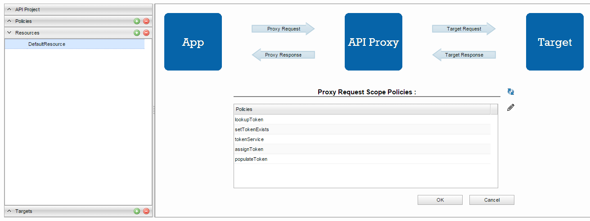The width and height of the screenshot is (590, 221).
Task: Select the Target Request flow arrow
Action: coord(464,29)
